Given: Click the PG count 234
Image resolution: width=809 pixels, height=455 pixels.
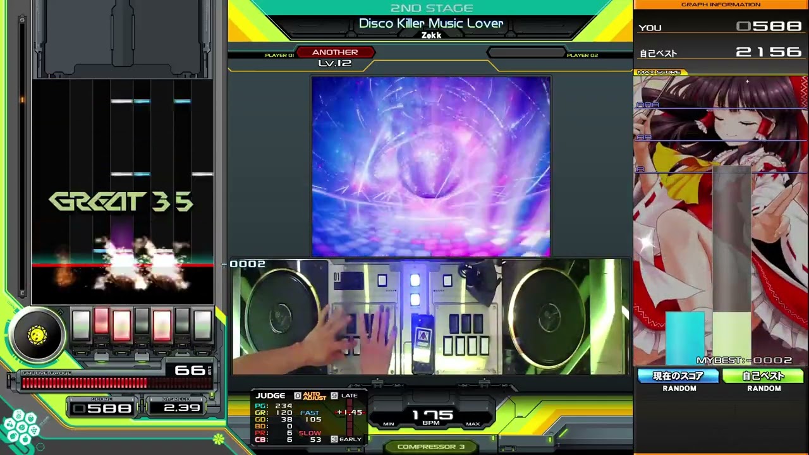Looking at the screenshot, I should point(283,406).
